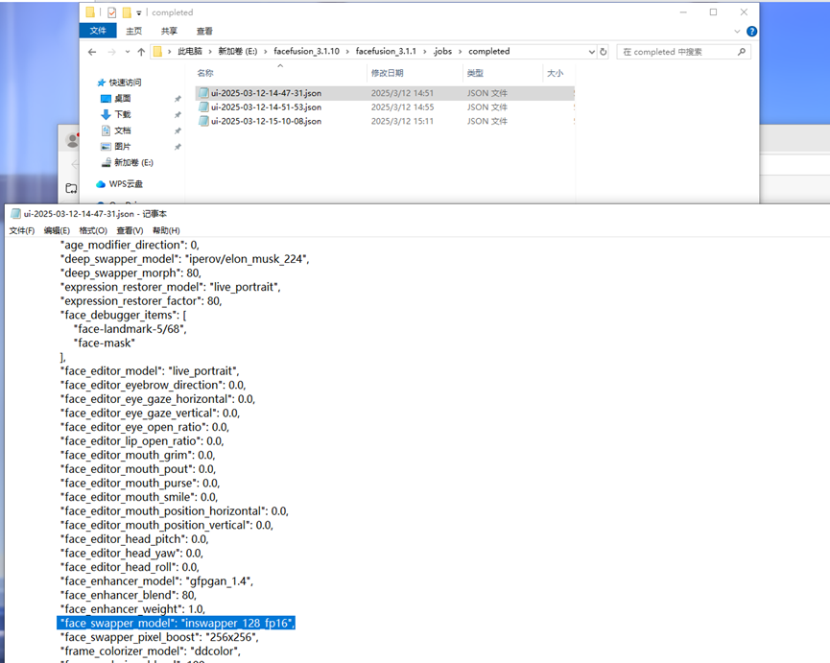
Task: Open Notepad 文件(F) menu
Action: (x=22, y=230)
